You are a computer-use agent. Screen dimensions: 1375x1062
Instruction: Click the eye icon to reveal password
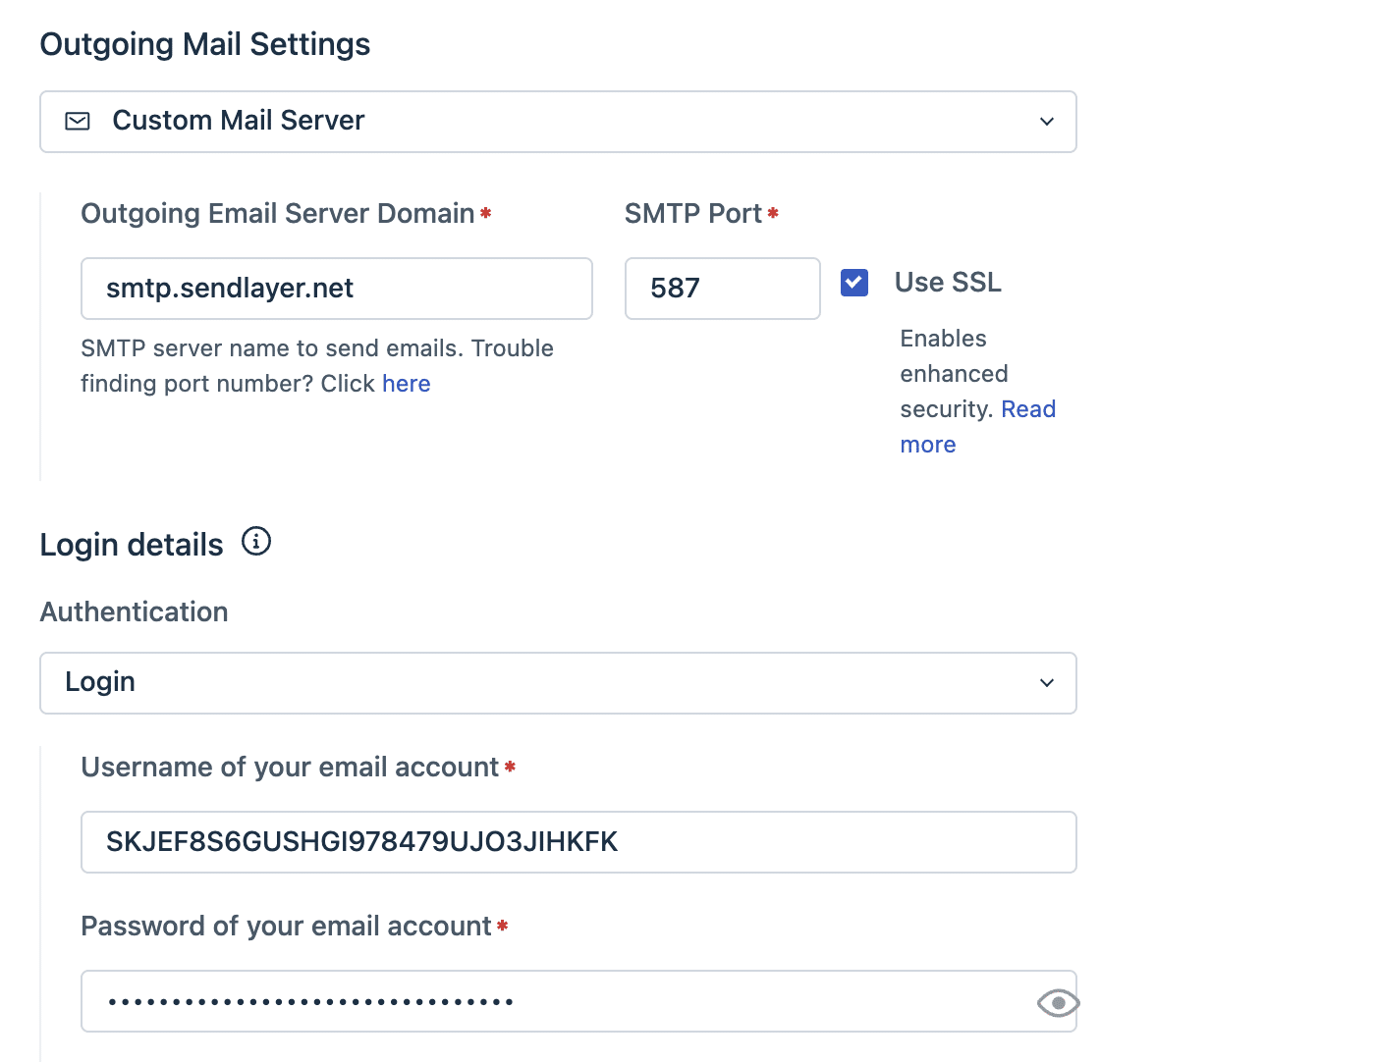click(1057, 1002)
